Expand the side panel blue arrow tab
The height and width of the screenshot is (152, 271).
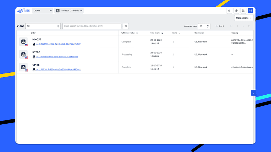pyautogui.click(x=253, y=93)
